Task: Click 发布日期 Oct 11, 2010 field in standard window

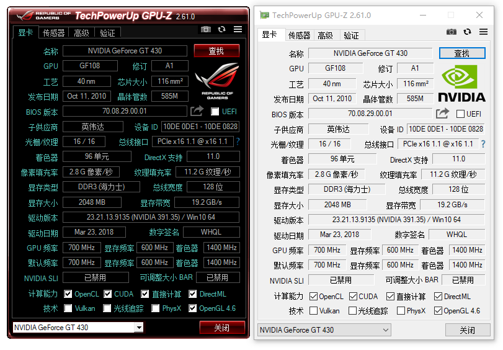Action: [332, 99]
